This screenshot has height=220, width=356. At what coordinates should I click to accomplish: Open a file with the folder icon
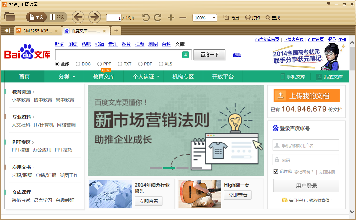pyautogui.click(x=10, y=17)
